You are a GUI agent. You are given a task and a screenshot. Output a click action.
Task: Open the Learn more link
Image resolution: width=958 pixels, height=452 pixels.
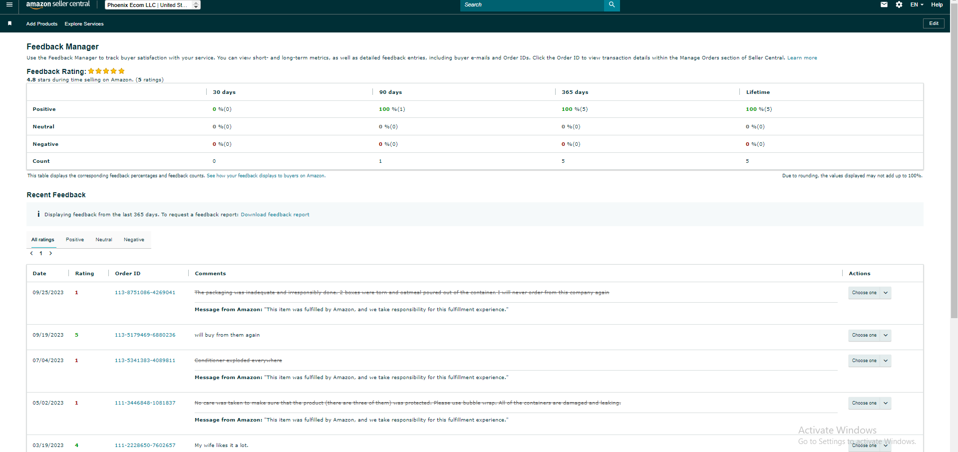(x=802, y=58)
